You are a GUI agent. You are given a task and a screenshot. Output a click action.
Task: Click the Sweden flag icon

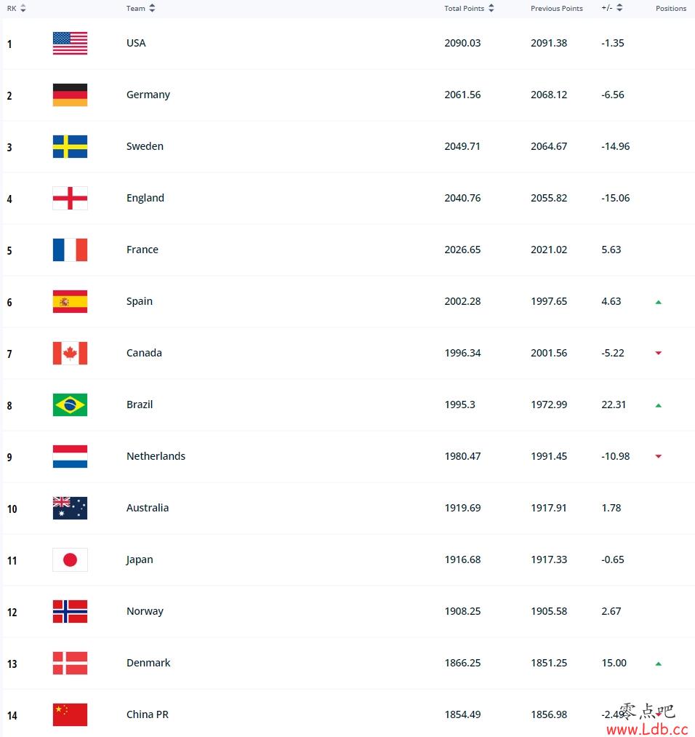(70, 147)
